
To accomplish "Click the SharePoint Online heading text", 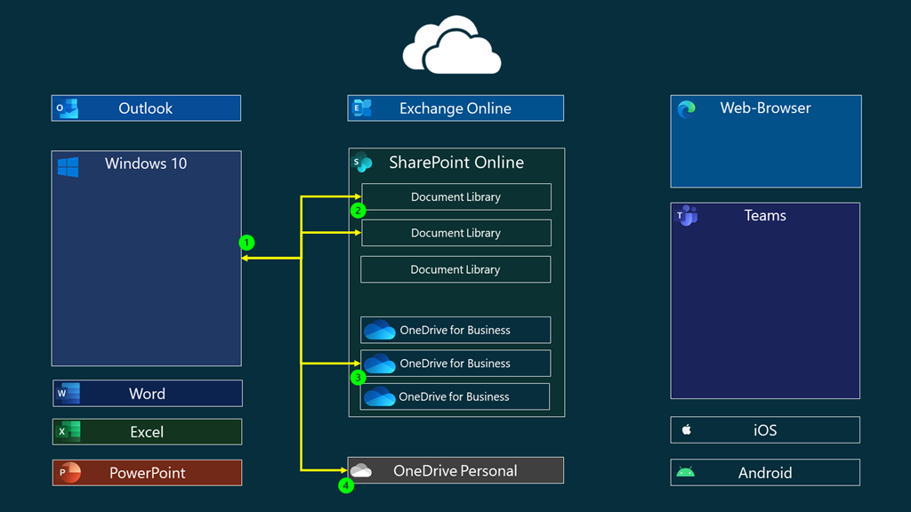I will click(x=456, y=163).
